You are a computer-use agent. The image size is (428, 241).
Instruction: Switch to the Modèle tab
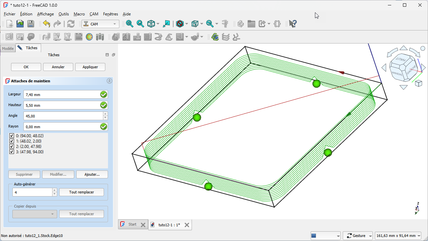[x=8, y=48]
